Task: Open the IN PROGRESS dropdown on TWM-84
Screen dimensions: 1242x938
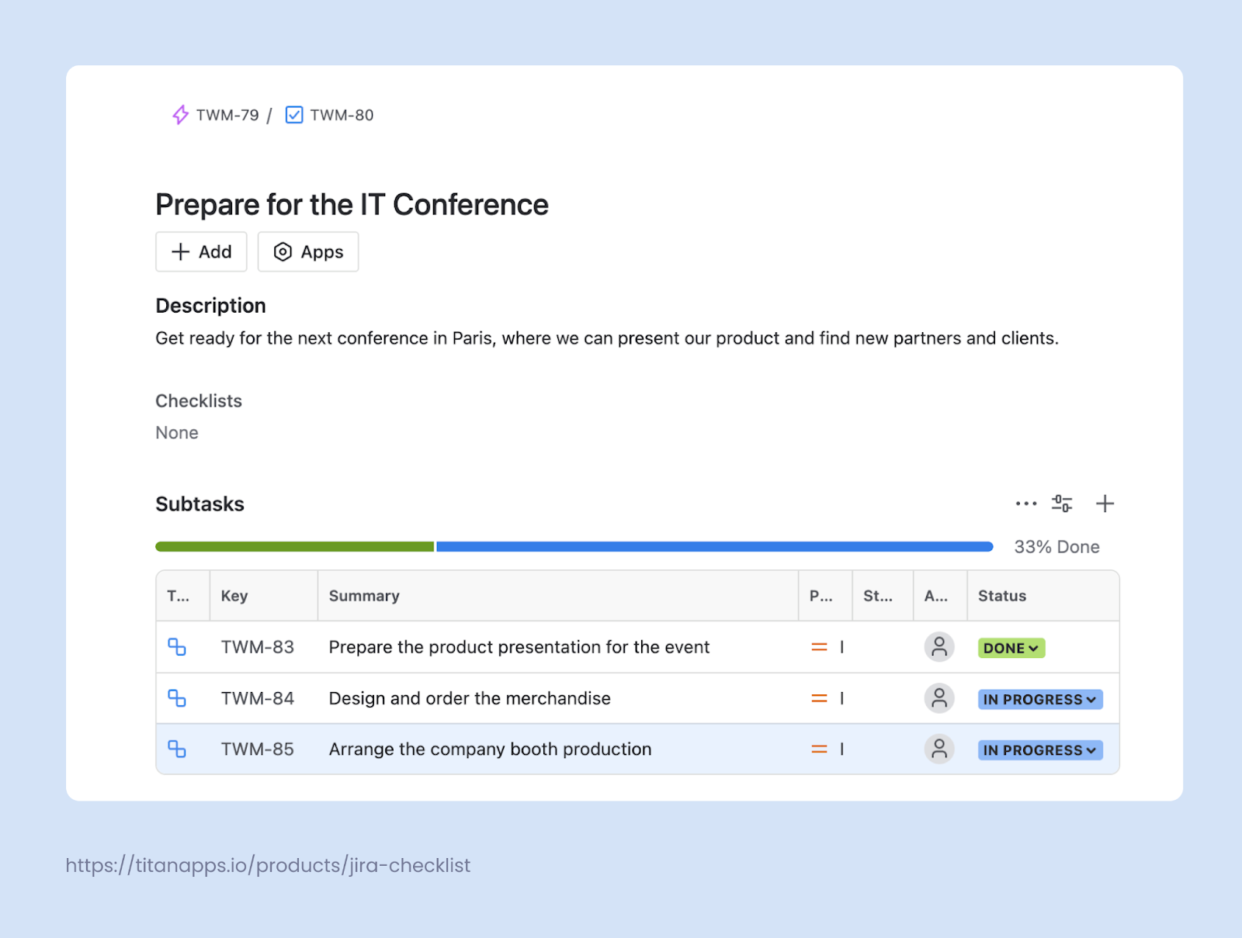Action: (1039, 698)
